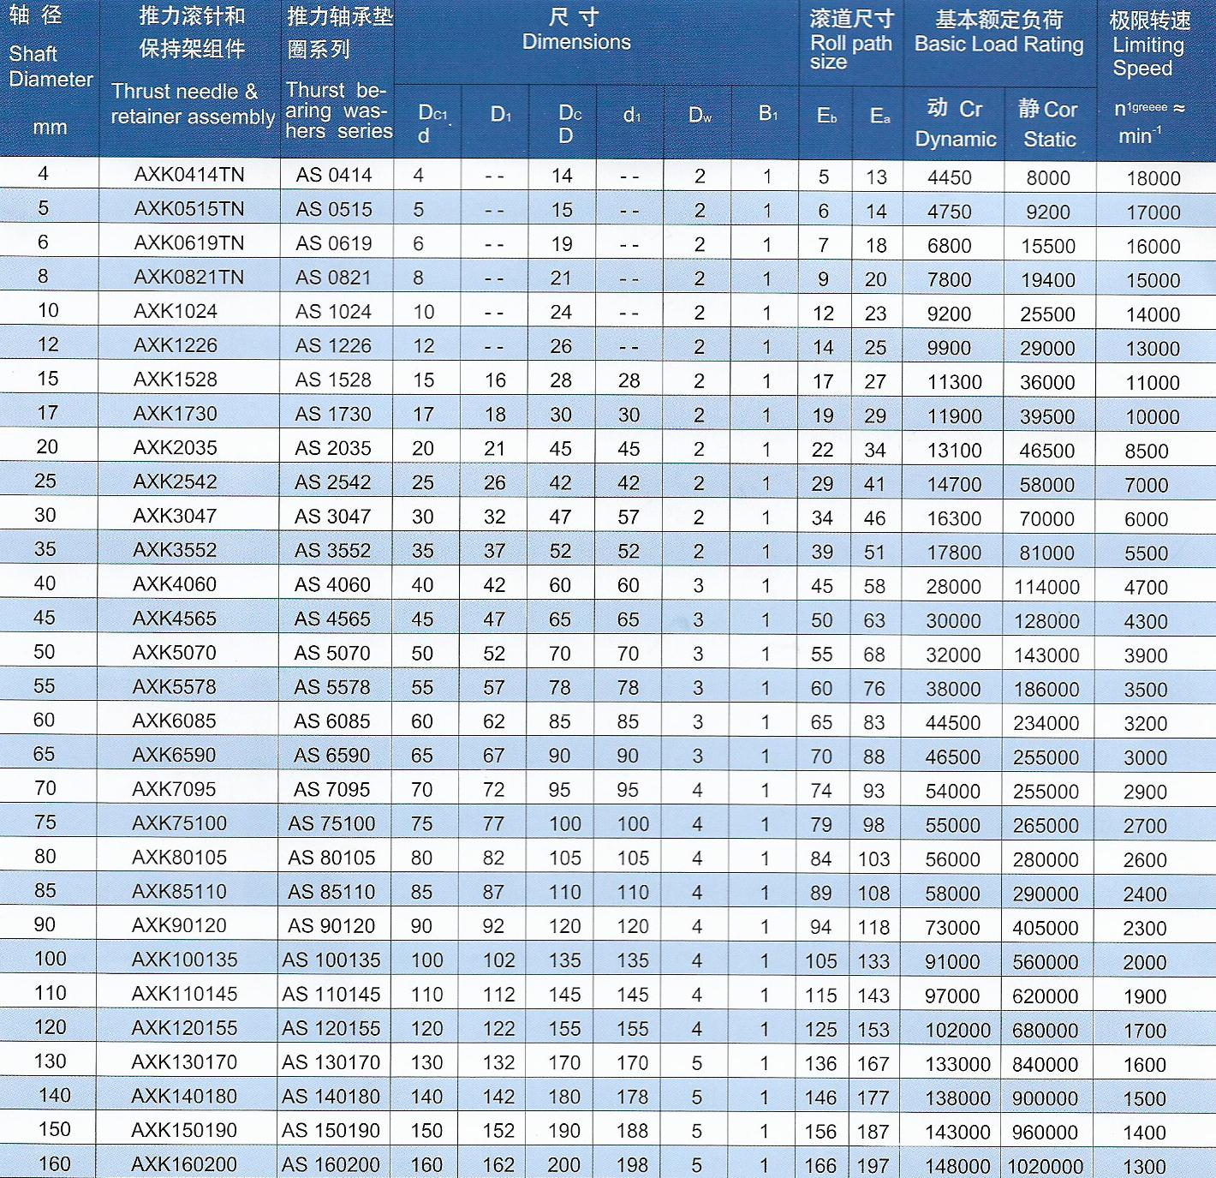Select the AXK160200 model in last row
The height and width of the screenshot is (1178, 1216).
pos(184,1164)
